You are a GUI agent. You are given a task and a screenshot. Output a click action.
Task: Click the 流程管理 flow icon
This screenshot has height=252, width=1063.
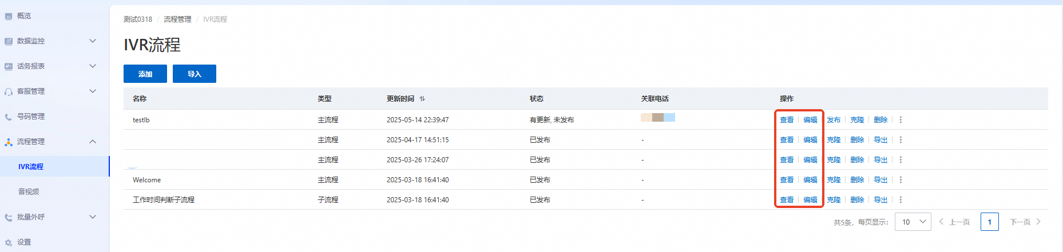9,142
